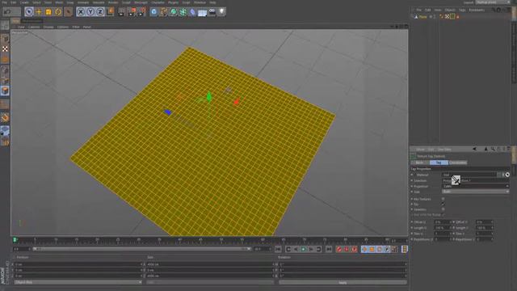Open the array modeling objects icon

click(x=183, y=12)
